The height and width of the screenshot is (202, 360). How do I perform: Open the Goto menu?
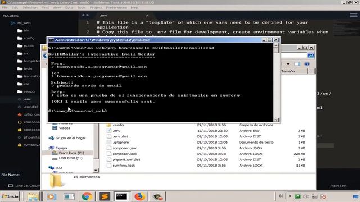[x=69, y=7]
